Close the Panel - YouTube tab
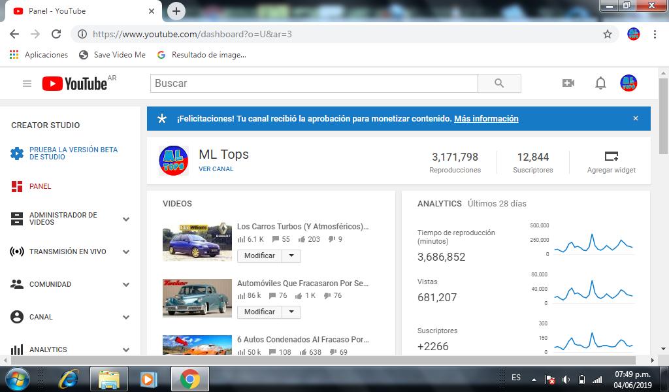This screenshot has height=392, width=669. tap(152, 11)
